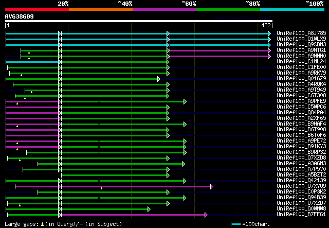
Task: Click the yellow gap marker in Q7XYQ9 row
Action: (102, 188)
